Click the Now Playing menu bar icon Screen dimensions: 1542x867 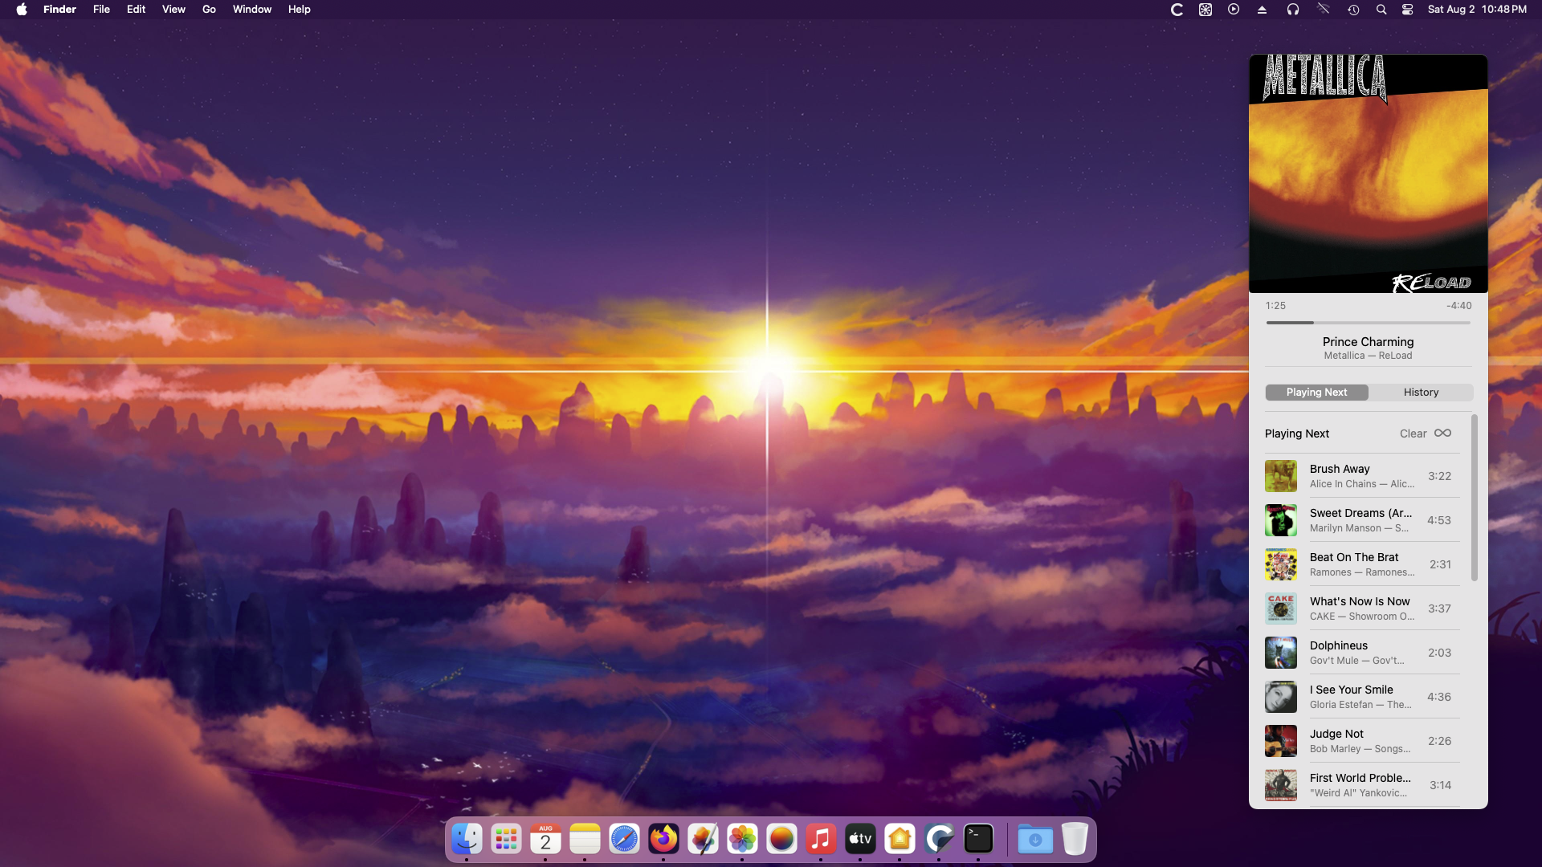[x=1234, y=10]
